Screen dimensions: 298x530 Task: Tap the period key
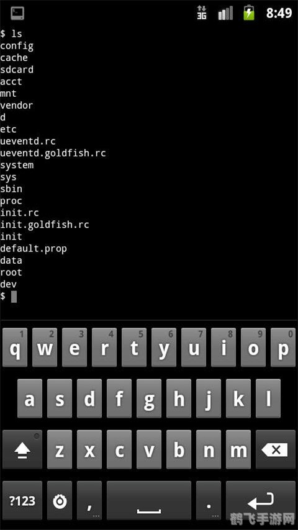click(x=209, y=500)
